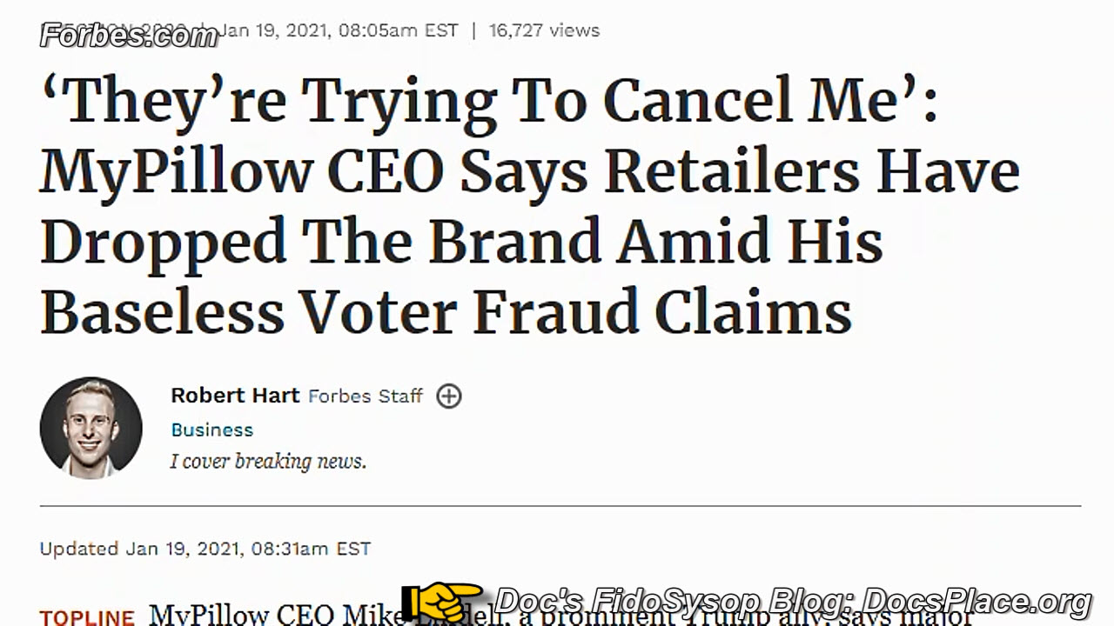Open the Business category link
Screen dimensions: 1114x626
[211, 430]
